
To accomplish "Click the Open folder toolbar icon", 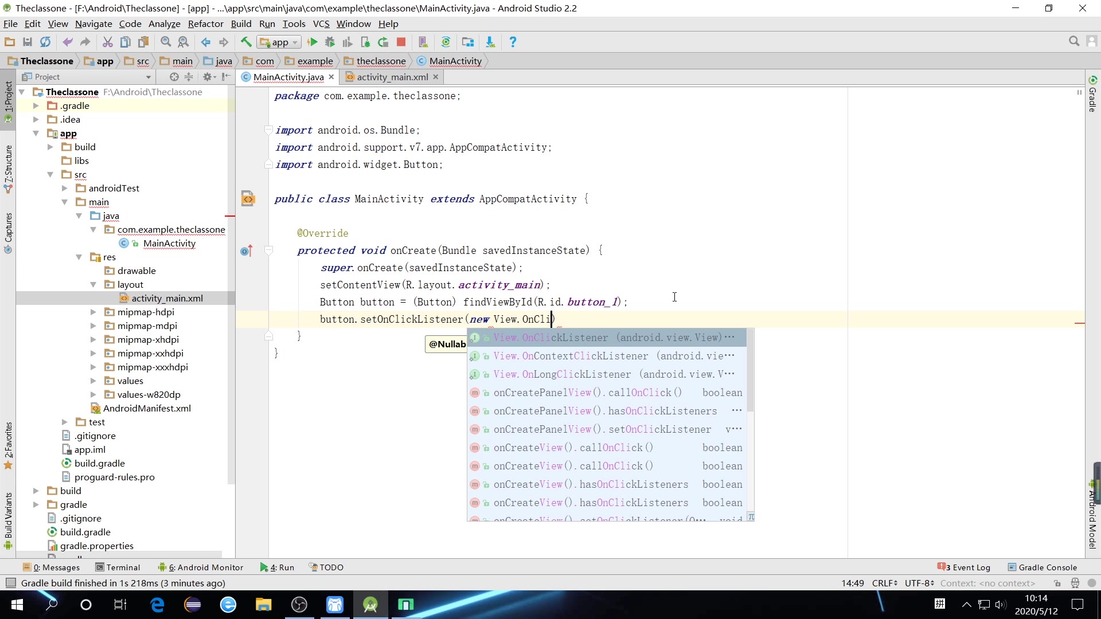I will point(10,42).
